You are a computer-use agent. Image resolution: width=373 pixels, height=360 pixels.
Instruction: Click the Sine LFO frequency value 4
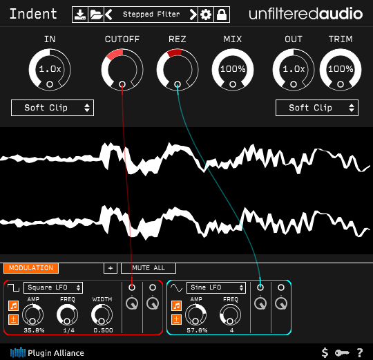231,330
